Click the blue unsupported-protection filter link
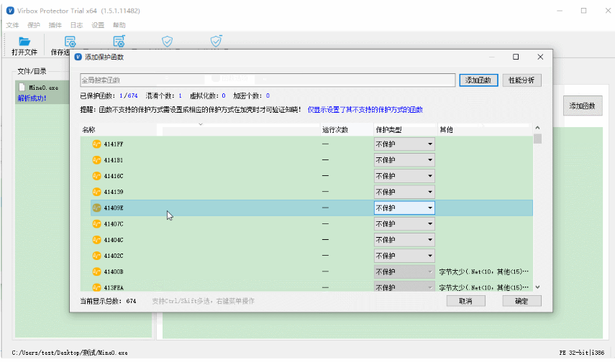The height and width of the screenshot is (362, 615). point(365,110)
